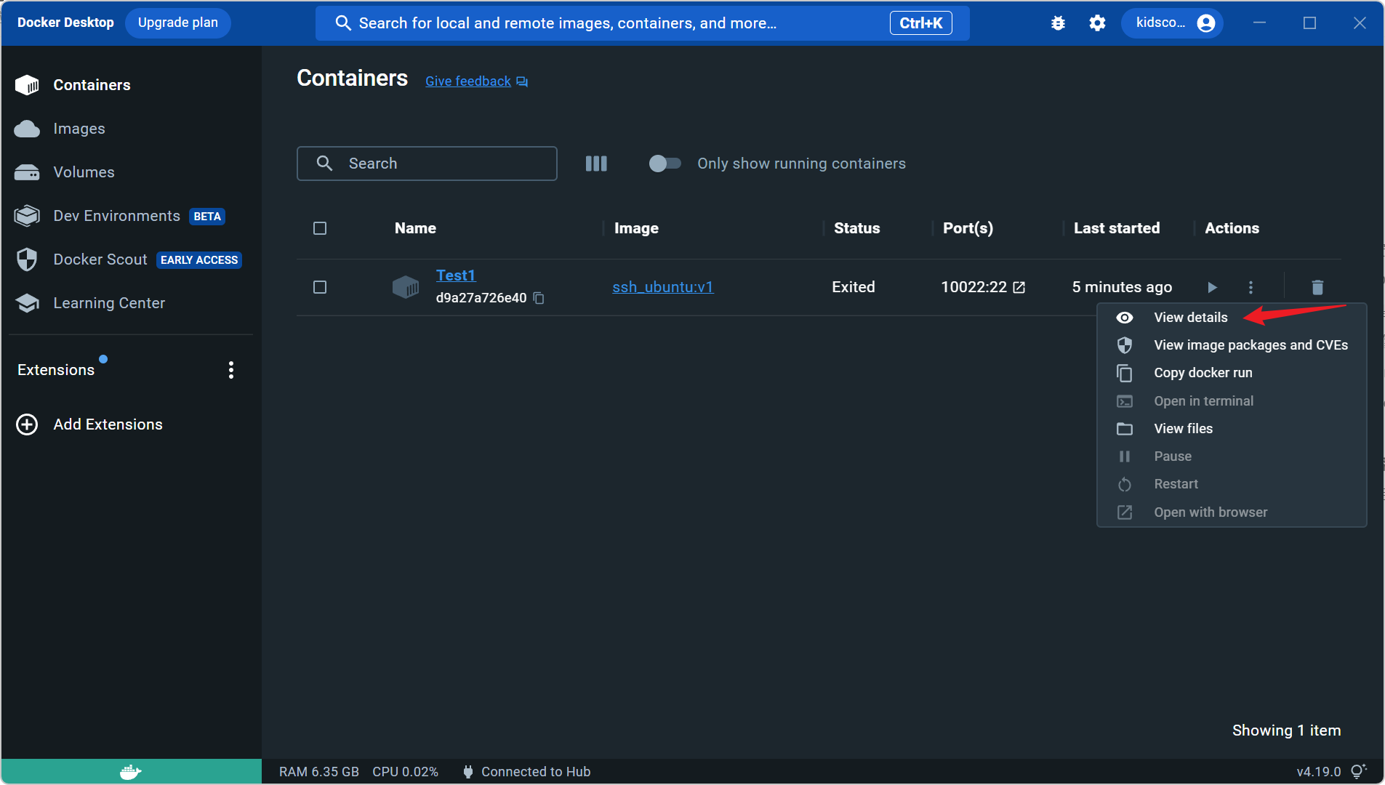Select View files menu entry

pos(1232,429)
